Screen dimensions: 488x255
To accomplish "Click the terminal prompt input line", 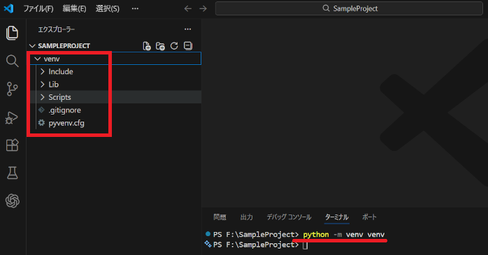I will [305, 245].
